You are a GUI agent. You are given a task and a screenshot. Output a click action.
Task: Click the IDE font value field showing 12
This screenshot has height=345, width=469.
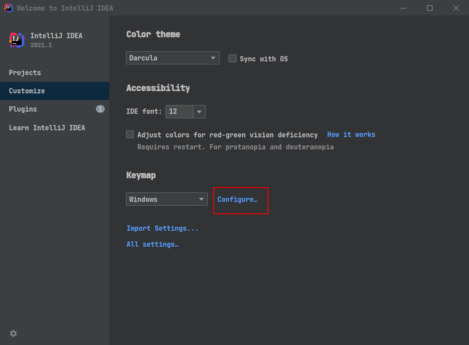180,112
